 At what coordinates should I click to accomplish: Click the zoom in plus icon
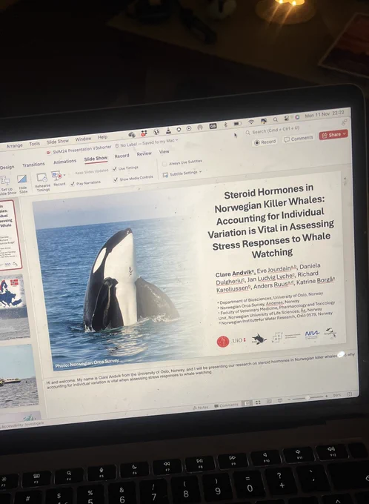coord(327,397)
